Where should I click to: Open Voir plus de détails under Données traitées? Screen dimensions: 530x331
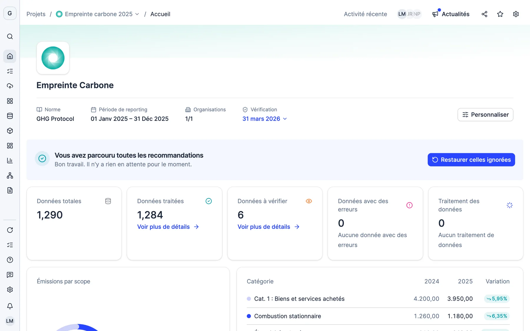point(168,227)
